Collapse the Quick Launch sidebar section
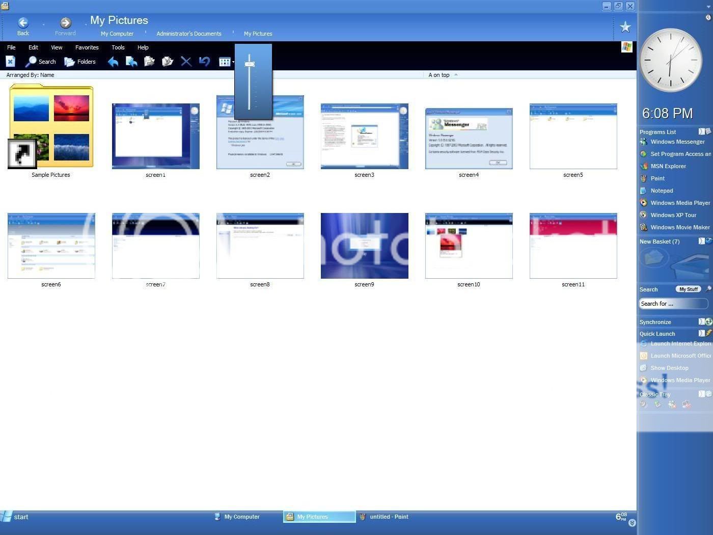 701,333
